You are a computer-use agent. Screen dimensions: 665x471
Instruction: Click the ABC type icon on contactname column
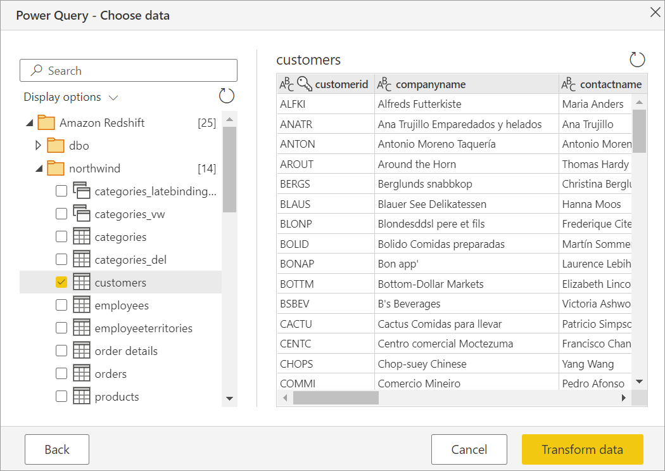(570, 84)
